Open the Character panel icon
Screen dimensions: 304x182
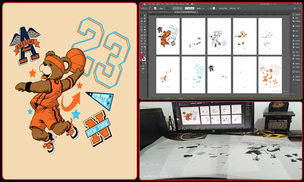[294, 77]
